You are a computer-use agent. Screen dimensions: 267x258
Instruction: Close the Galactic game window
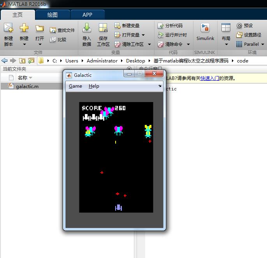154,73
